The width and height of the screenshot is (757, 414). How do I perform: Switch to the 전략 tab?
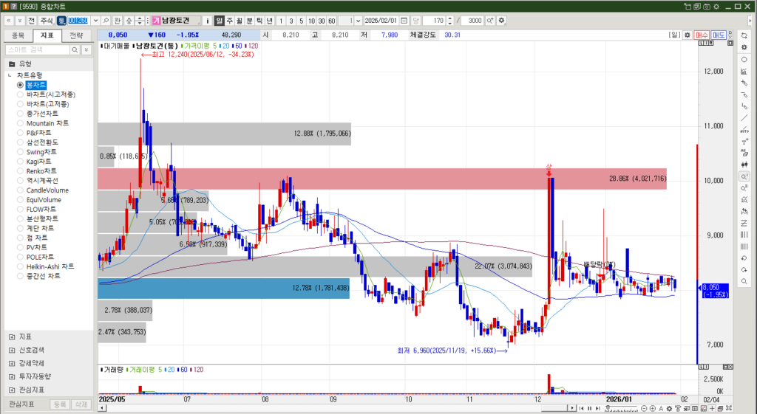pos(75,35)
